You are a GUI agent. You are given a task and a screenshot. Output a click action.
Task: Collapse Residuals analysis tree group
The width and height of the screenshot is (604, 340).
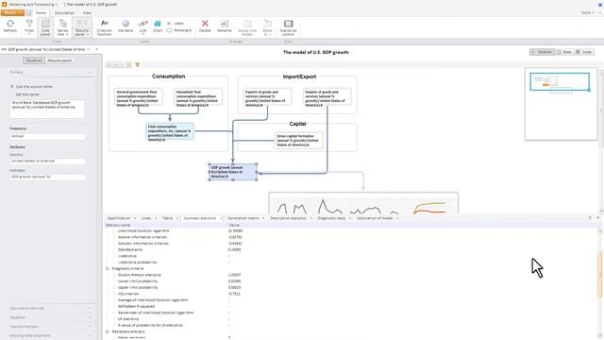click(x=108, y=331)
